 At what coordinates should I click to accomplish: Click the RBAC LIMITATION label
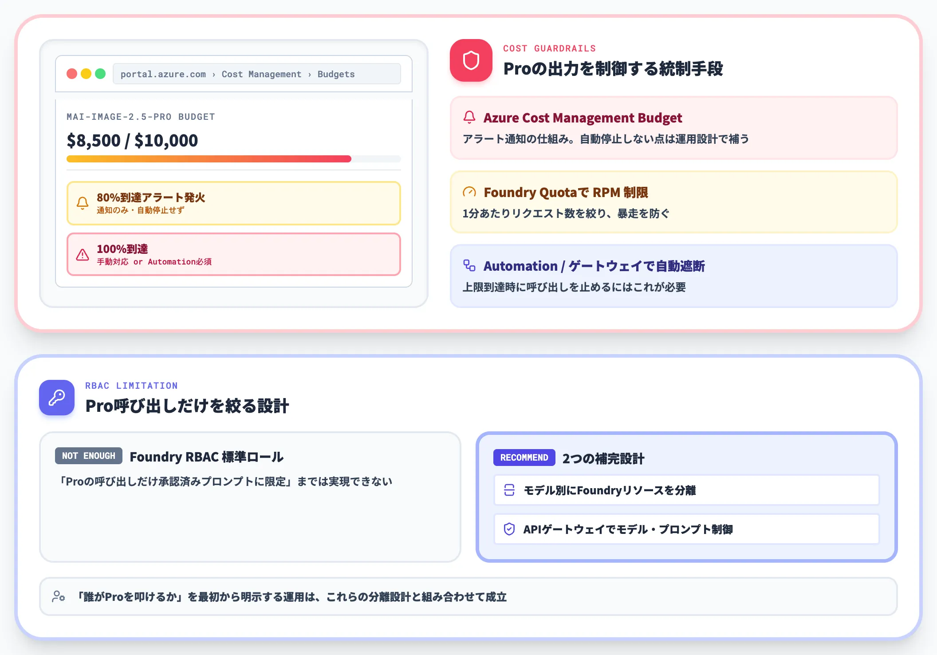click(131, 386)
